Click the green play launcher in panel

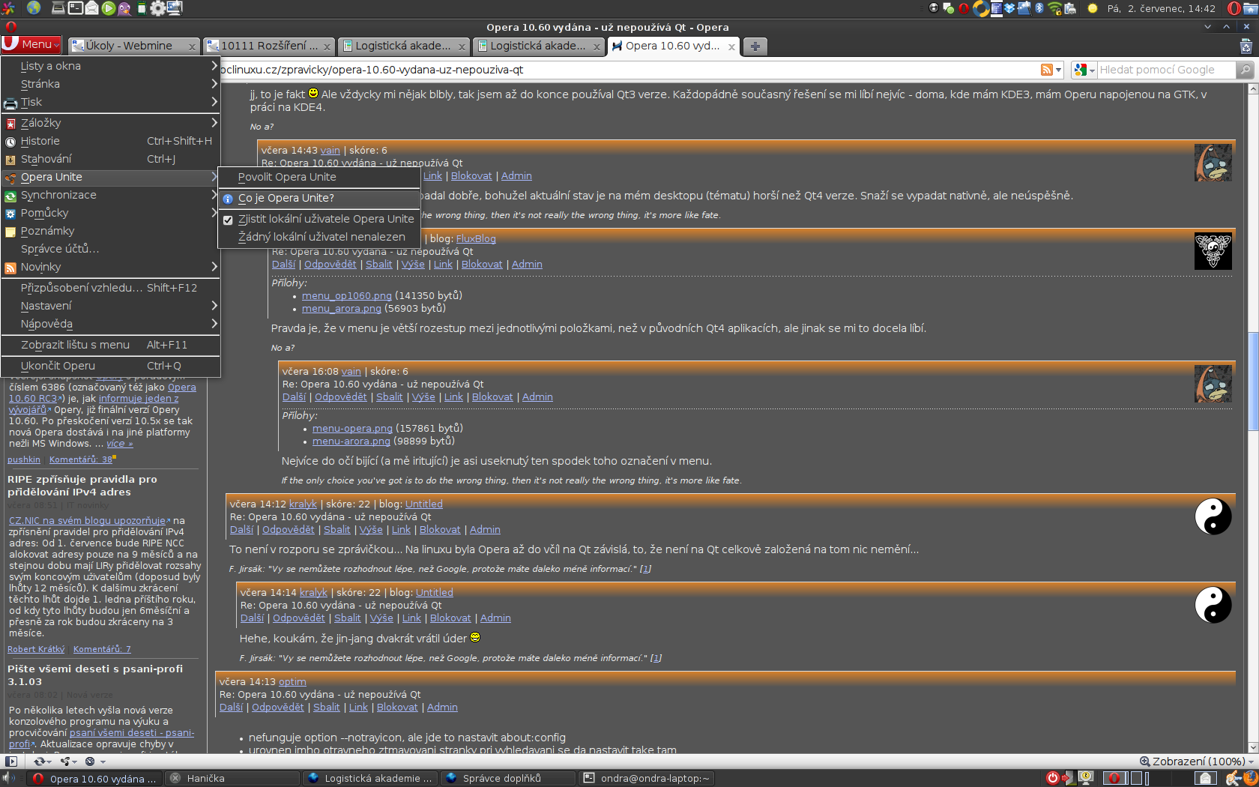click(109, 8)
